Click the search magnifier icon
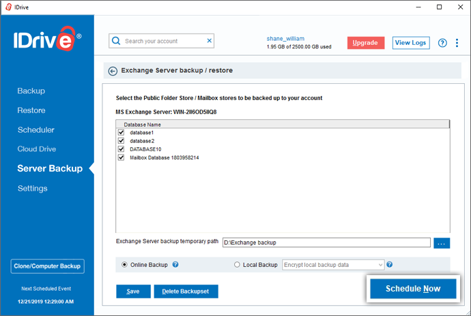This screenshot has height=316, width=471. click(116, 41)
